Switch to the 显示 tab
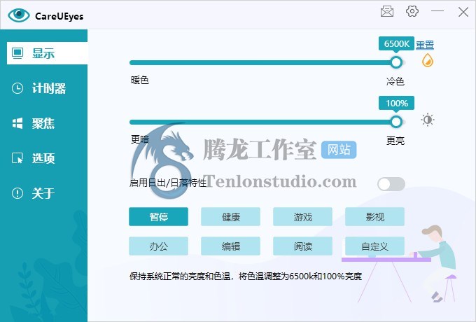476x322 pixels. pos(47,53)
